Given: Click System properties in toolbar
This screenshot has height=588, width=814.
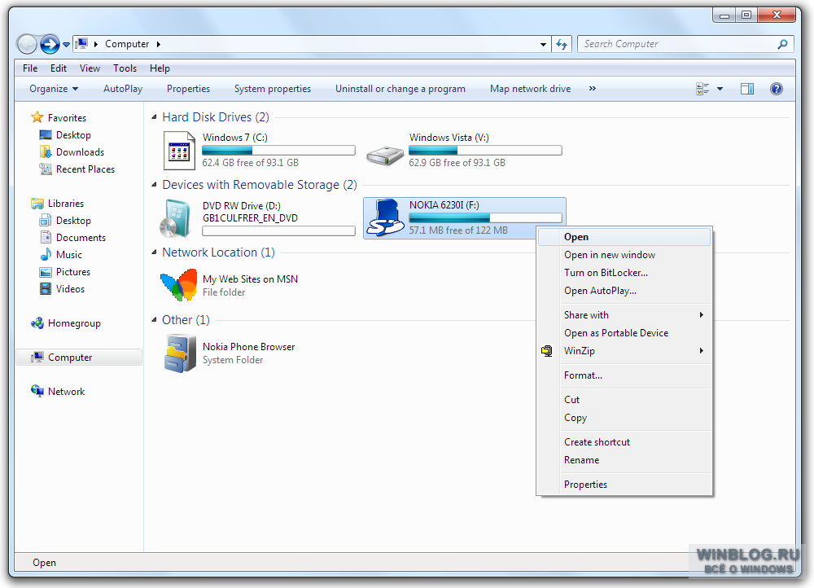Looking at the screenshot, I should pos(273,89).
